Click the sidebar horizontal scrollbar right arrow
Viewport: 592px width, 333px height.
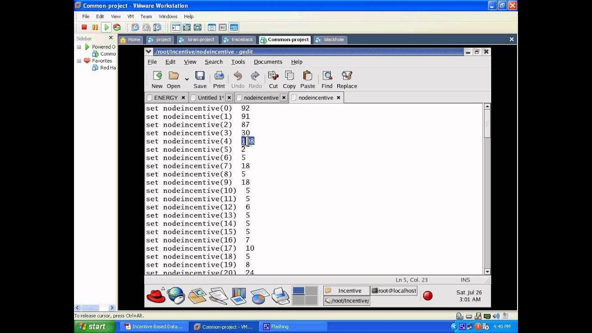tap(112, 308)
